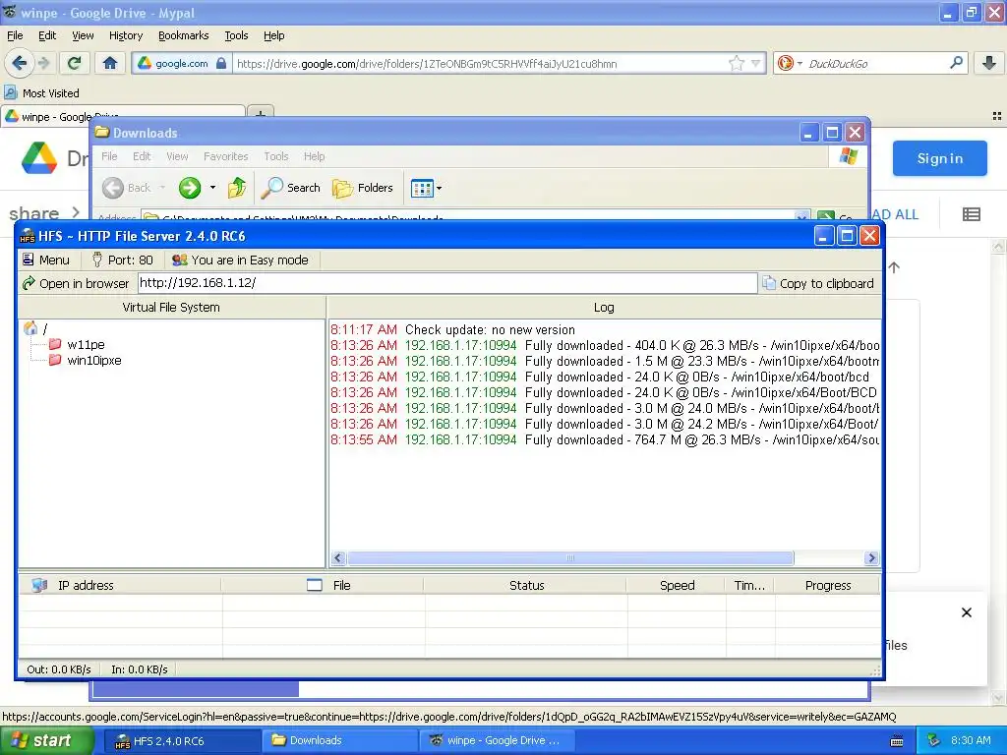This screenshot has width=1007, height=755.
Task: Click the Most Visited bookmark
Action: tap(42, 93)
